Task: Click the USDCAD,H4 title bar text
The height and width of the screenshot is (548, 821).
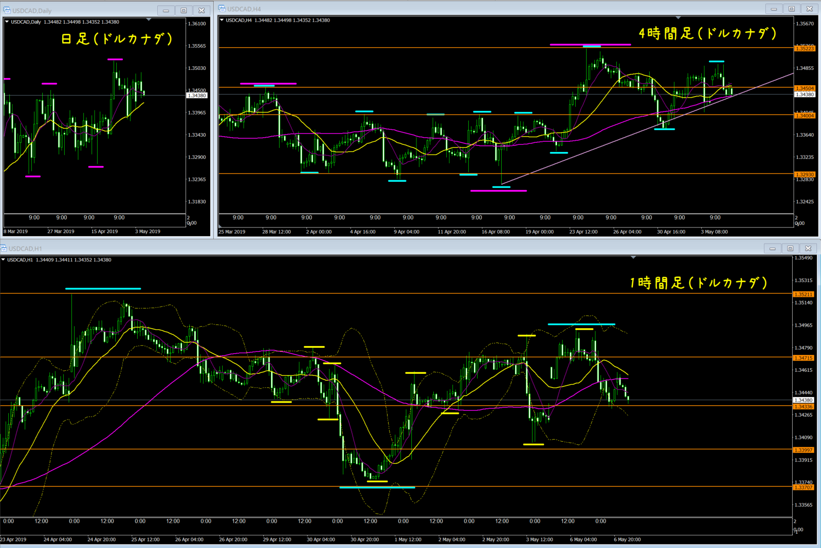Action: 244,9
